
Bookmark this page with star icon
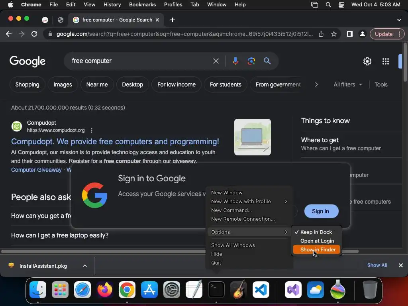click(x=334, y=34)
